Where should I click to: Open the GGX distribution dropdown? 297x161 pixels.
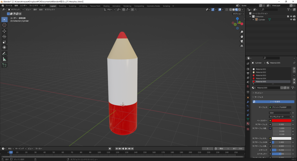coord(280,113)
